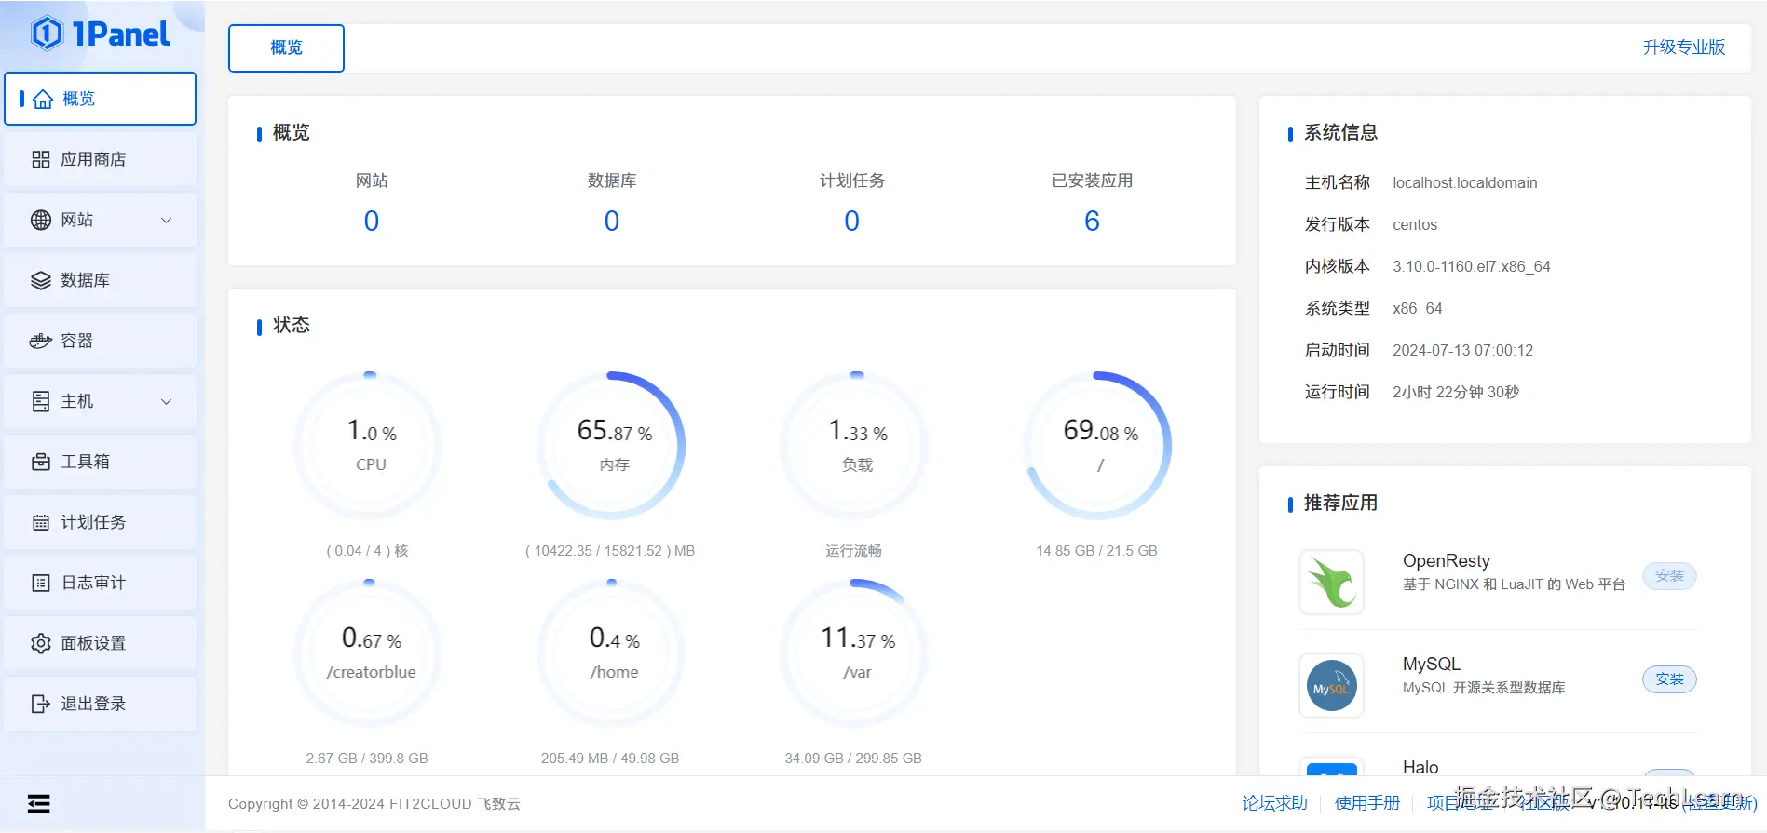
Task: Click the globe icon for 网站
Action: click(41, 220)
